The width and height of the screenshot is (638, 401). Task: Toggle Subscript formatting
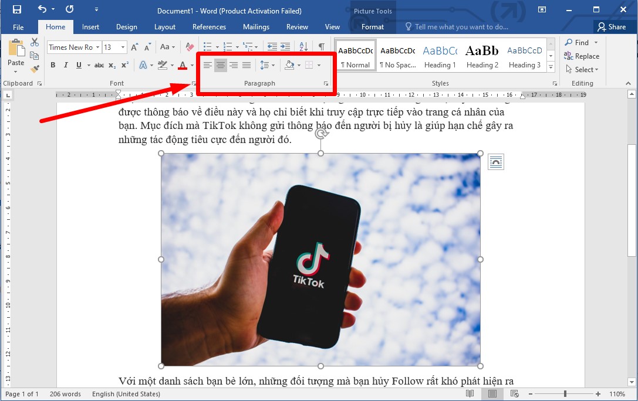112,66
